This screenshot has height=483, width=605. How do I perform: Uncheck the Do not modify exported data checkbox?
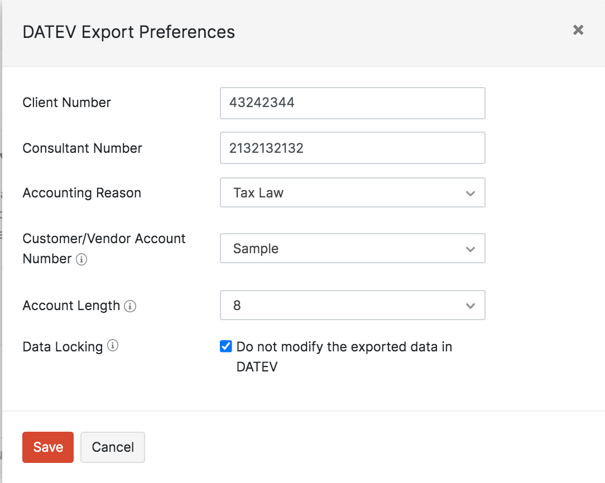(226, 347)
